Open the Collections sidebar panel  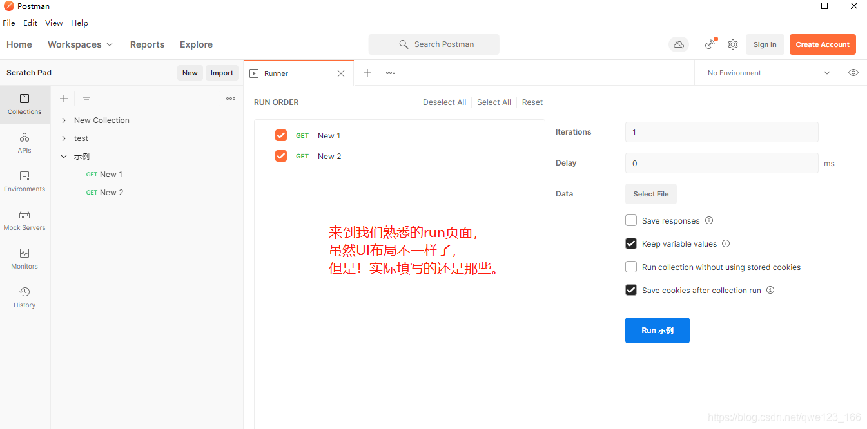point(24,104)
